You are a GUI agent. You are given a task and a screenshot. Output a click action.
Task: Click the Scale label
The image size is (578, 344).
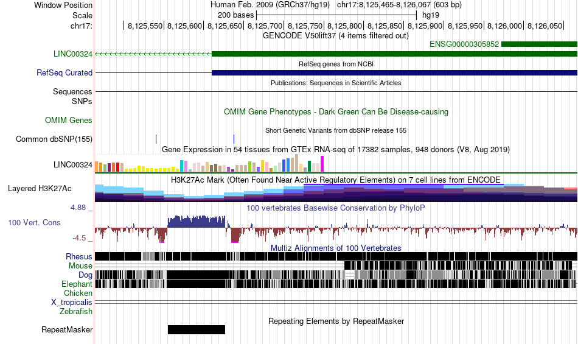[x=82, y=15]
